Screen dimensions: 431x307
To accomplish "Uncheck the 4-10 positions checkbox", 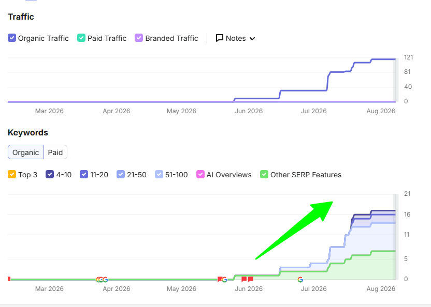I will (x=50, y=175).
